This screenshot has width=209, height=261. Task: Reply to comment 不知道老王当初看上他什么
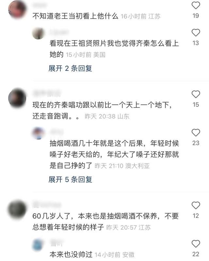[x=75, y=16]
